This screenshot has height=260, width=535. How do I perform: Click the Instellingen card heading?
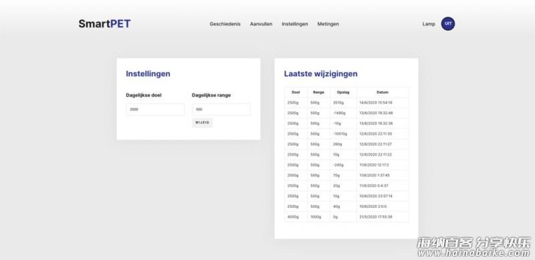[x=148, y=74]
